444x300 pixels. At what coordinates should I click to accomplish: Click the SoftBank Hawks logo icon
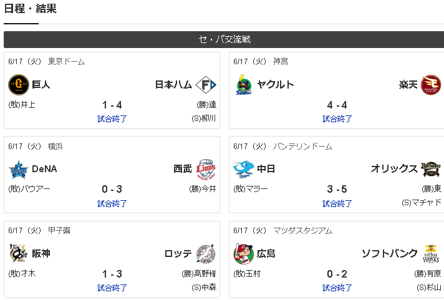point(430,254)
